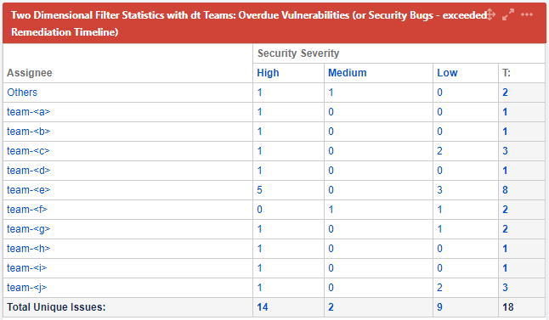Open the team-<j> assignee link

(27, 288)
